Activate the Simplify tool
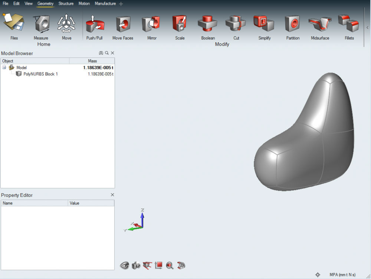The height and width of the screenshot is (279, 371). tap(264, 23)
